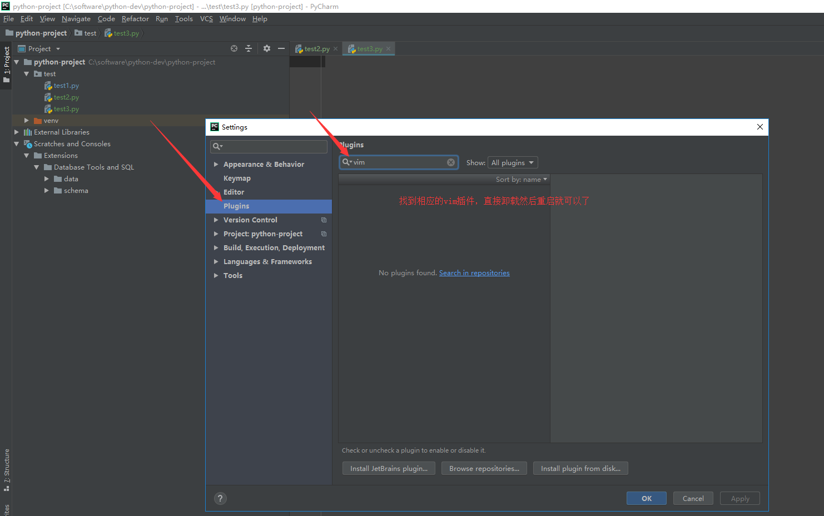Collapse all nodes in the Project tree
Screen dimensions: 824x516
[249, 48]
